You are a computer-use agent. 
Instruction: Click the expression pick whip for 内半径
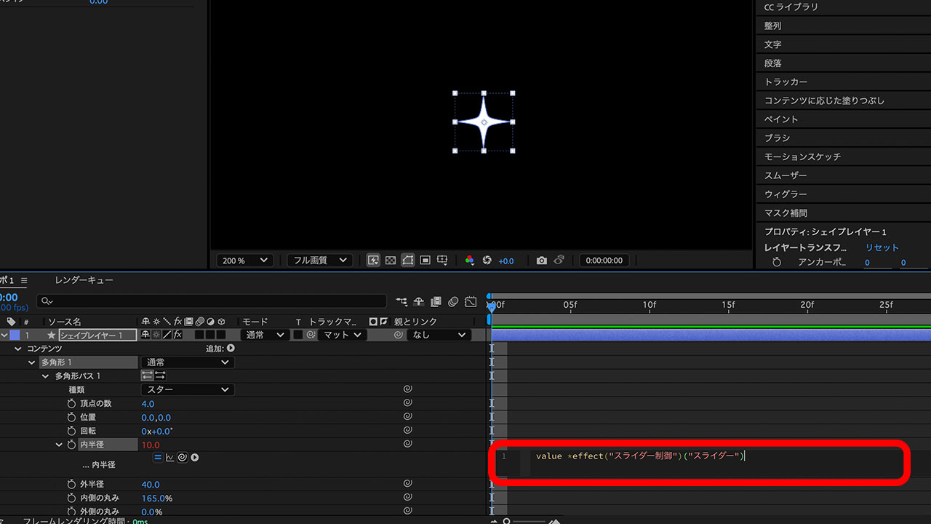pyautogui.click(x=182, y=458)
